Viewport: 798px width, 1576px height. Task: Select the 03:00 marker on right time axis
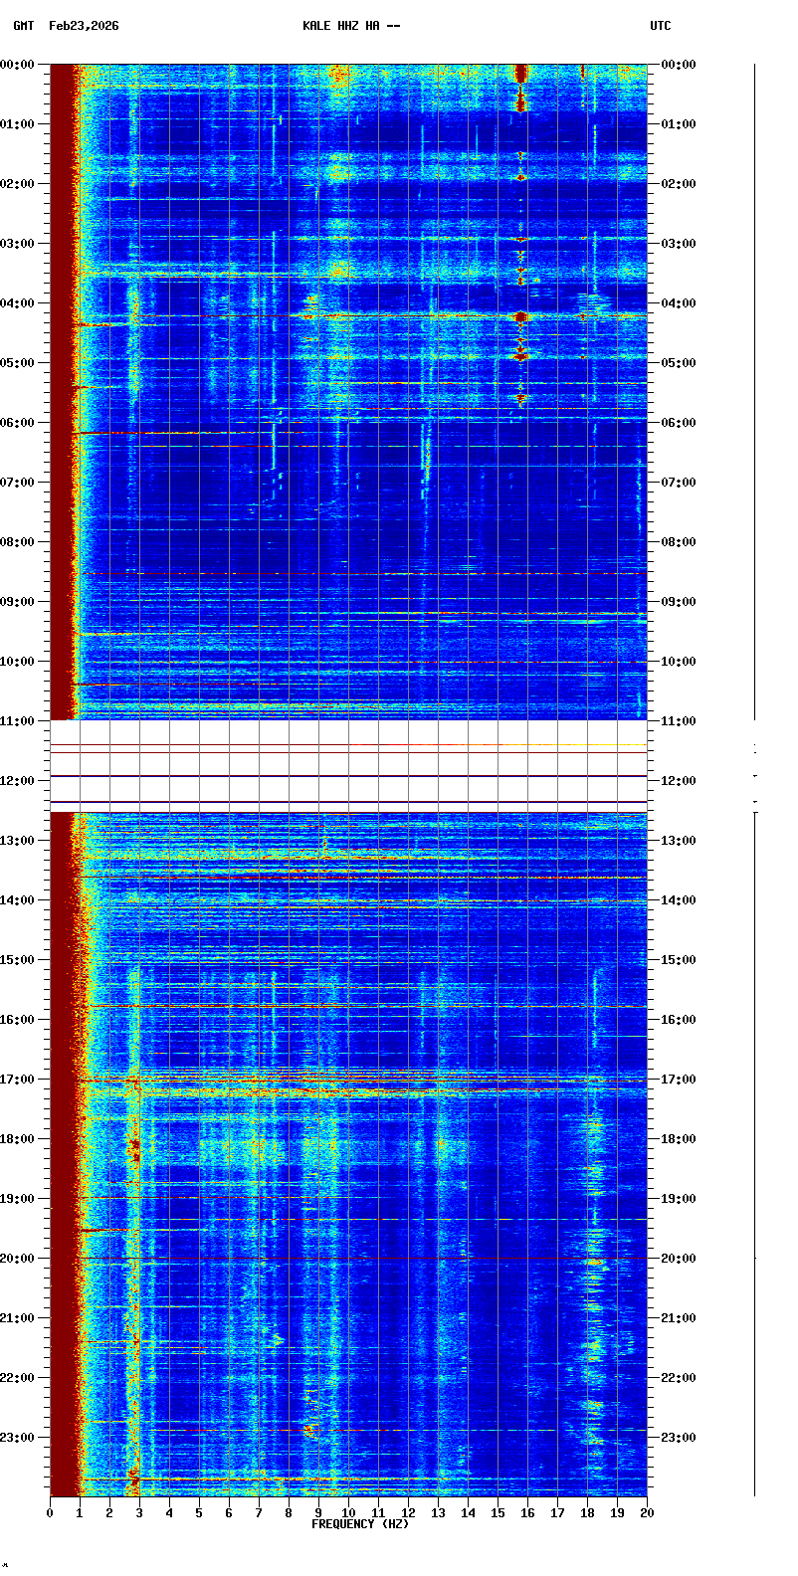coord(680,244)
